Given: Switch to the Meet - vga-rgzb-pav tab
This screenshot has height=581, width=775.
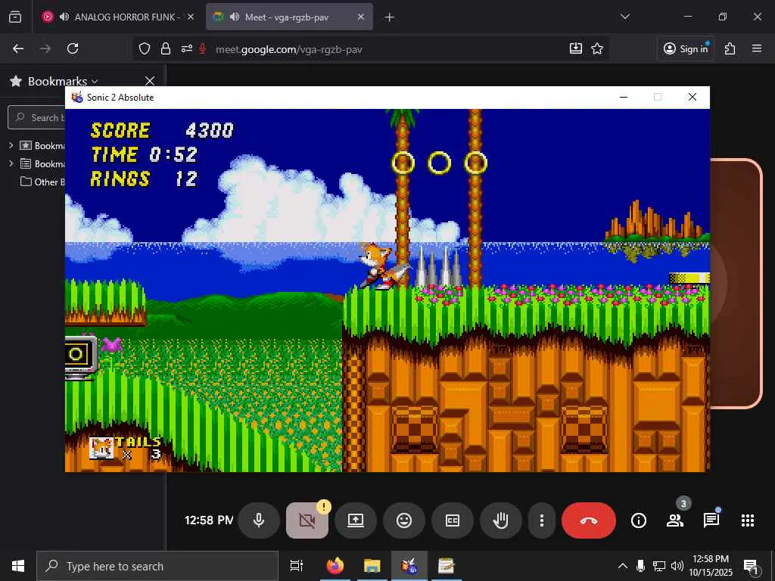Looking at the screenshot, I should click(x=289, y=17).
